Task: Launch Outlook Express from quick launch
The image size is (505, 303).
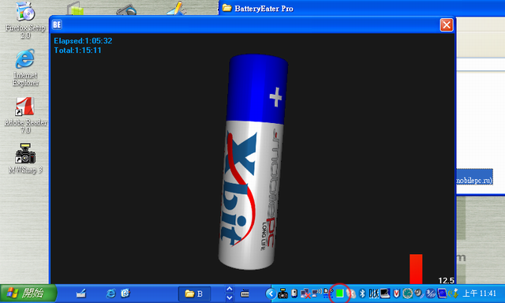Action: pyautogui.click(x=125, y=294)
